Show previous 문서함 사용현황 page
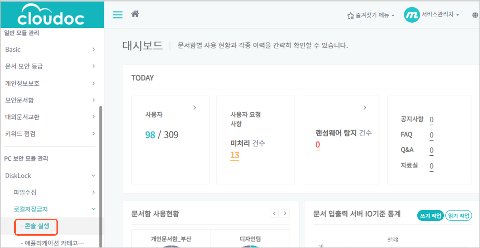 pos(274,213)
